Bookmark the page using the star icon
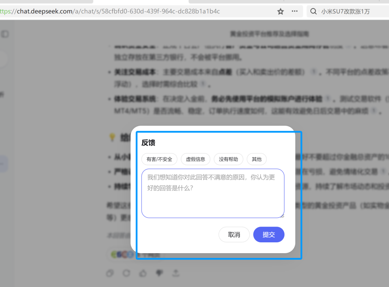 click(280, 11)
